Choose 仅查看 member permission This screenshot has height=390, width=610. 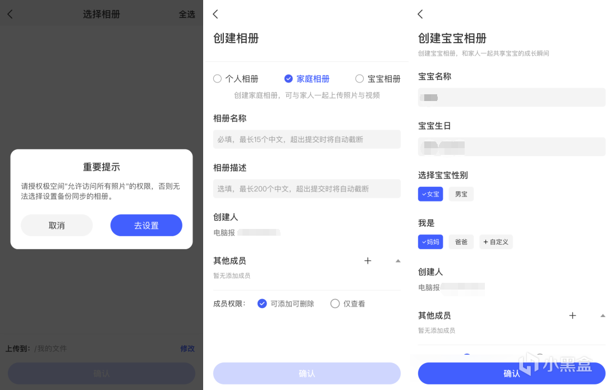[x=348, y=304]
